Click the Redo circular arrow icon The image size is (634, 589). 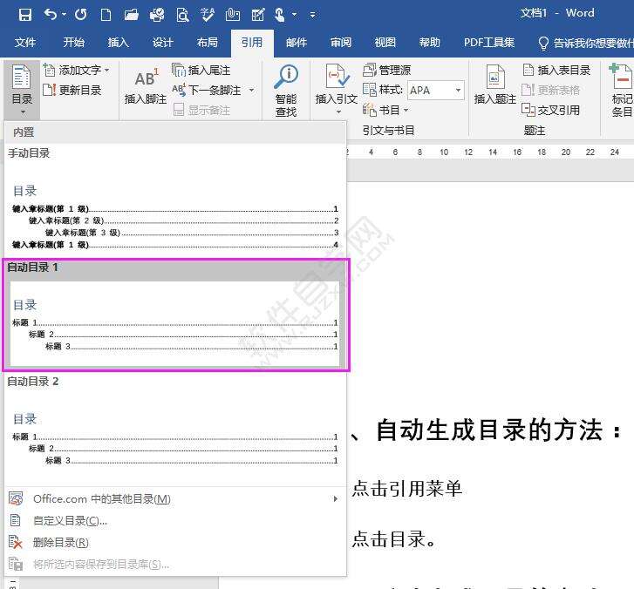[81, 15]
